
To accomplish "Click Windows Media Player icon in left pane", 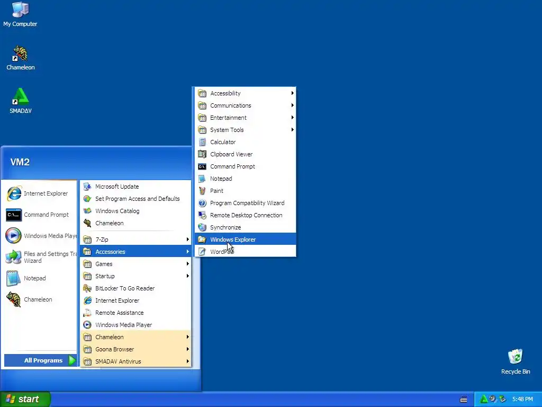I will [13, 236].
